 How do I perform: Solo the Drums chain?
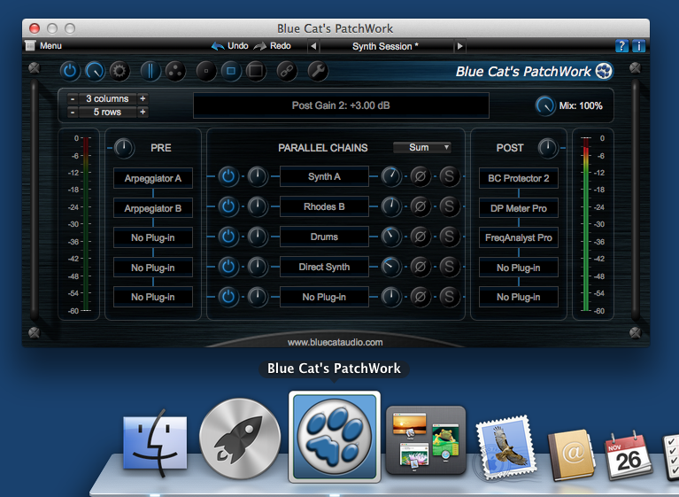450,237
